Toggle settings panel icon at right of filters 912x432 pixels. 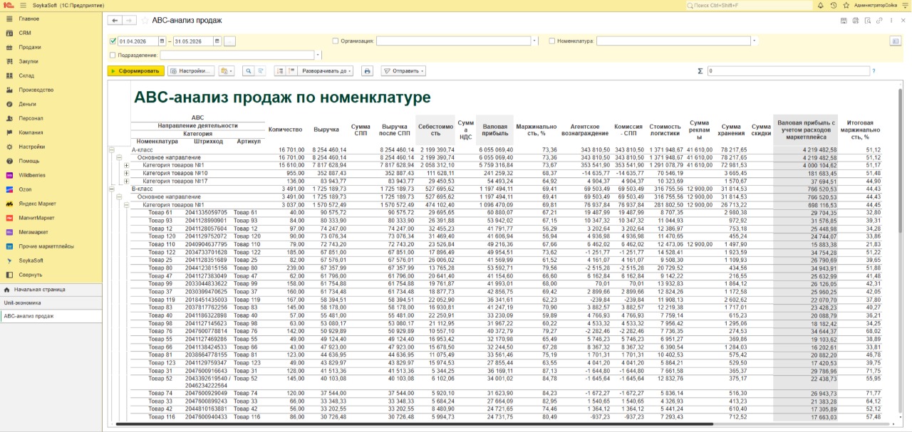[x=895, y=41]
